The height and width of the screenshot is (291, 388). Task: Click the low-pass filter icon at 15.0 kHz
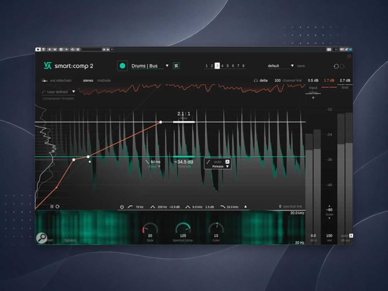click(x=223, y=207)
